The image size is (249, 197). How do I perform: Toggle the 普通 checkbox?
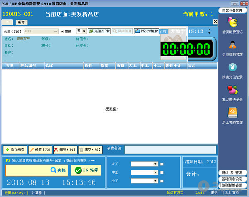(x=63, y=31)
